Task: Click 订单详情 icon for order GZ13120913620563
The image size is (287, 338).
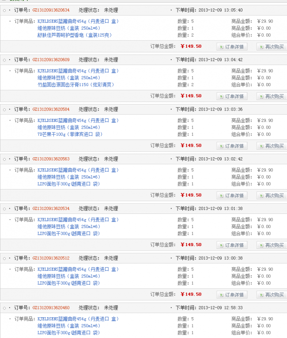Action: [221, 195]
